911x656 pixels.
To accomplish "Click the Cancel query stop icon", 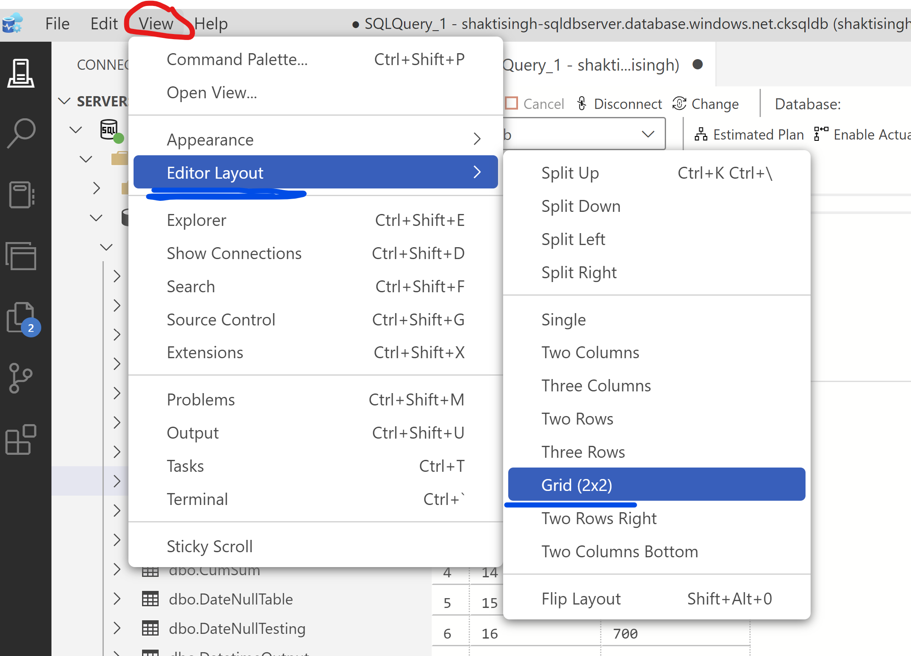I will [x=512, y=103].
